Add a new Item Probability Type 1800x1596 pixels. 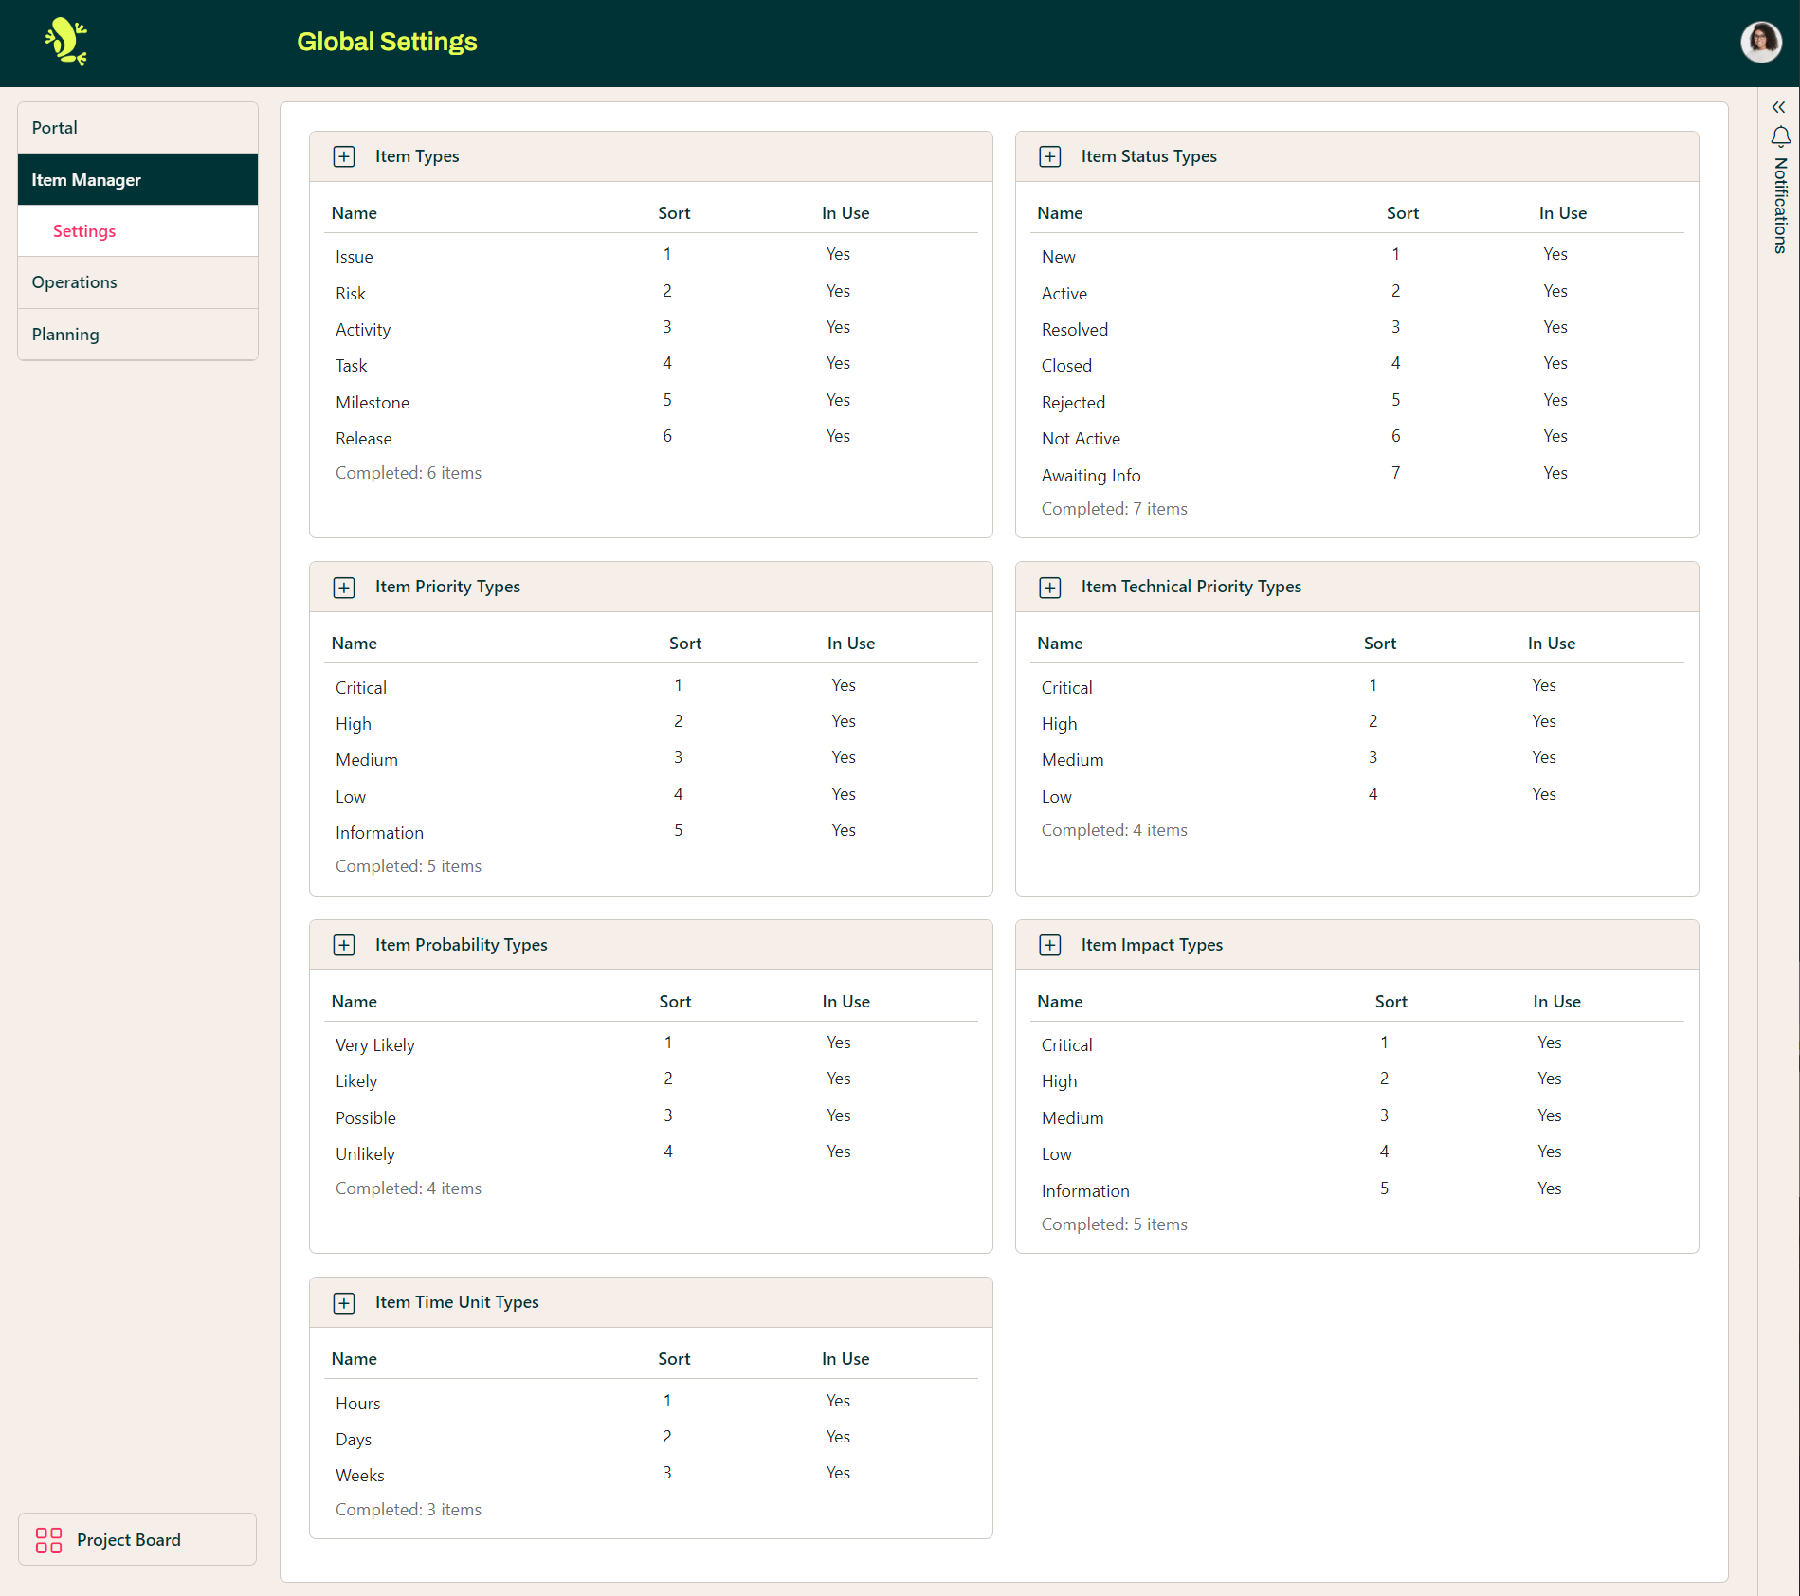344,945
